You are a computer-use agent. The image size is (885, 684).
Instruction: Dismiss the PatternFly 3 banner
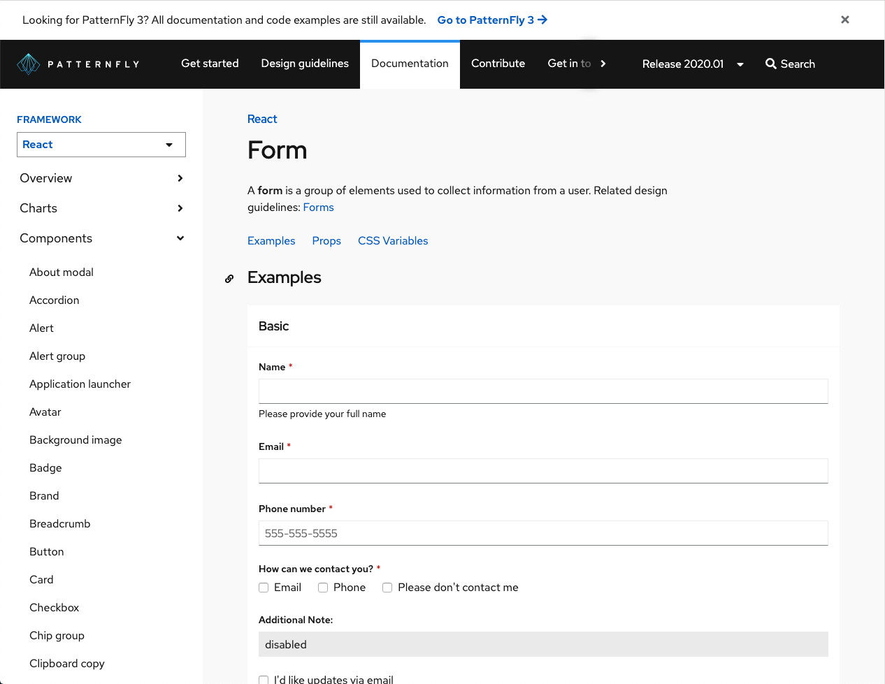click(x=844, y=20)
